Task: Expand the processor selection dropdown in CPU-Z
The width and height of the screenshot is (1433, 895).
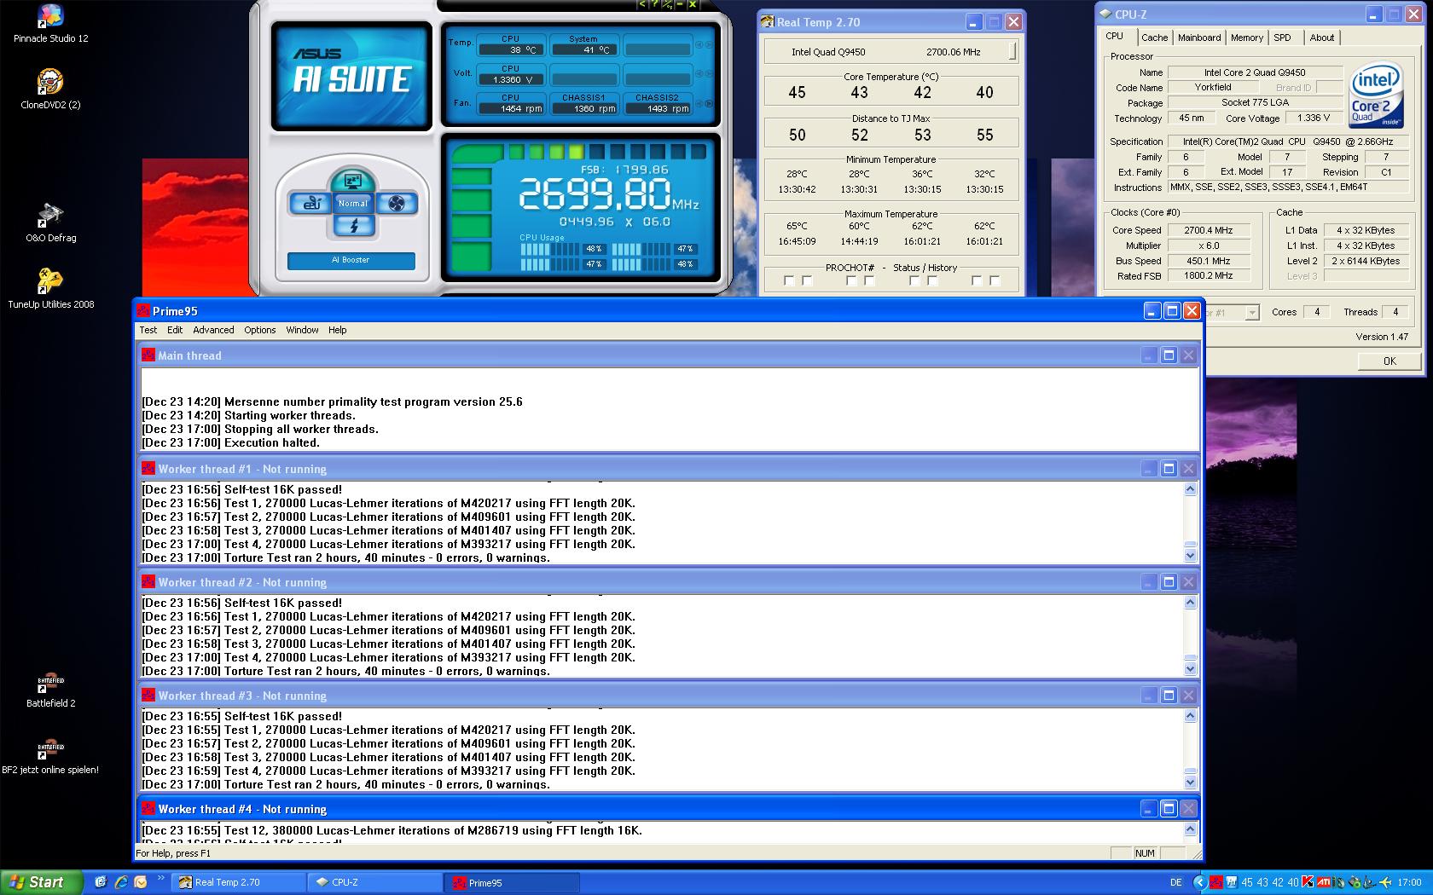Action: pyautogui.click(x=1251, y=313)
